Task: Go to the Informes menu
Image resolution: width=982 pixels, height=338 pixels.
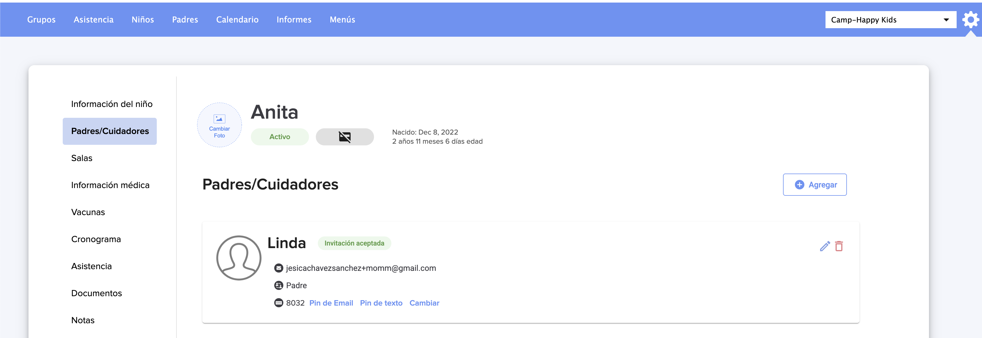Action: click(294, 19)
